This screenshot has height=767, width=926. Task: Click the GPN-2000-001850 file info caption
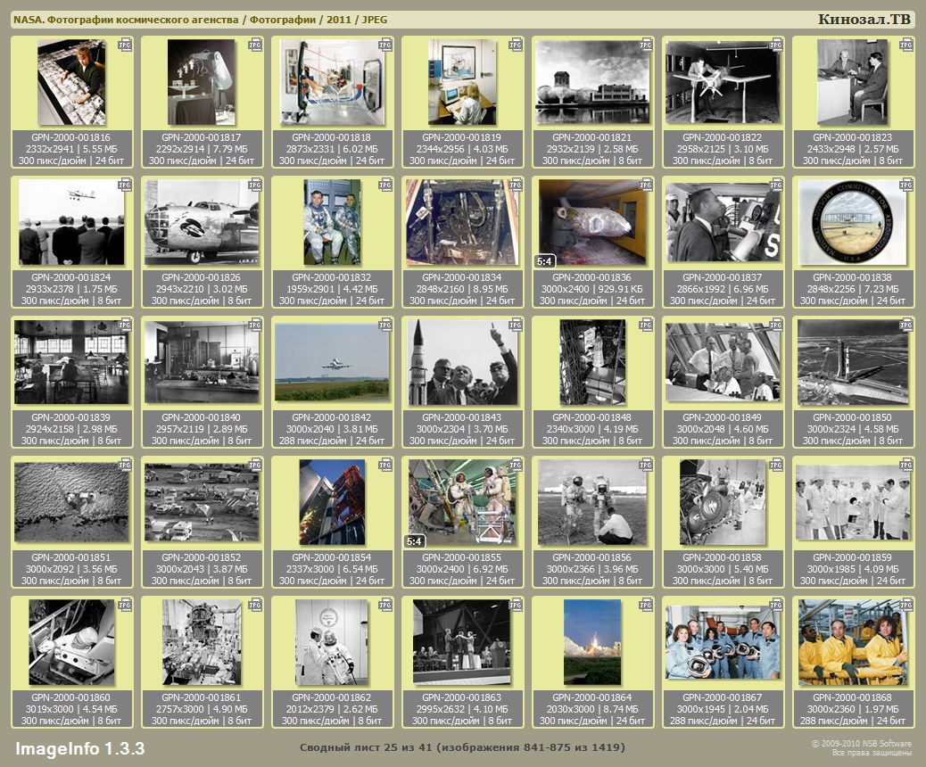[x=854, y=429]
